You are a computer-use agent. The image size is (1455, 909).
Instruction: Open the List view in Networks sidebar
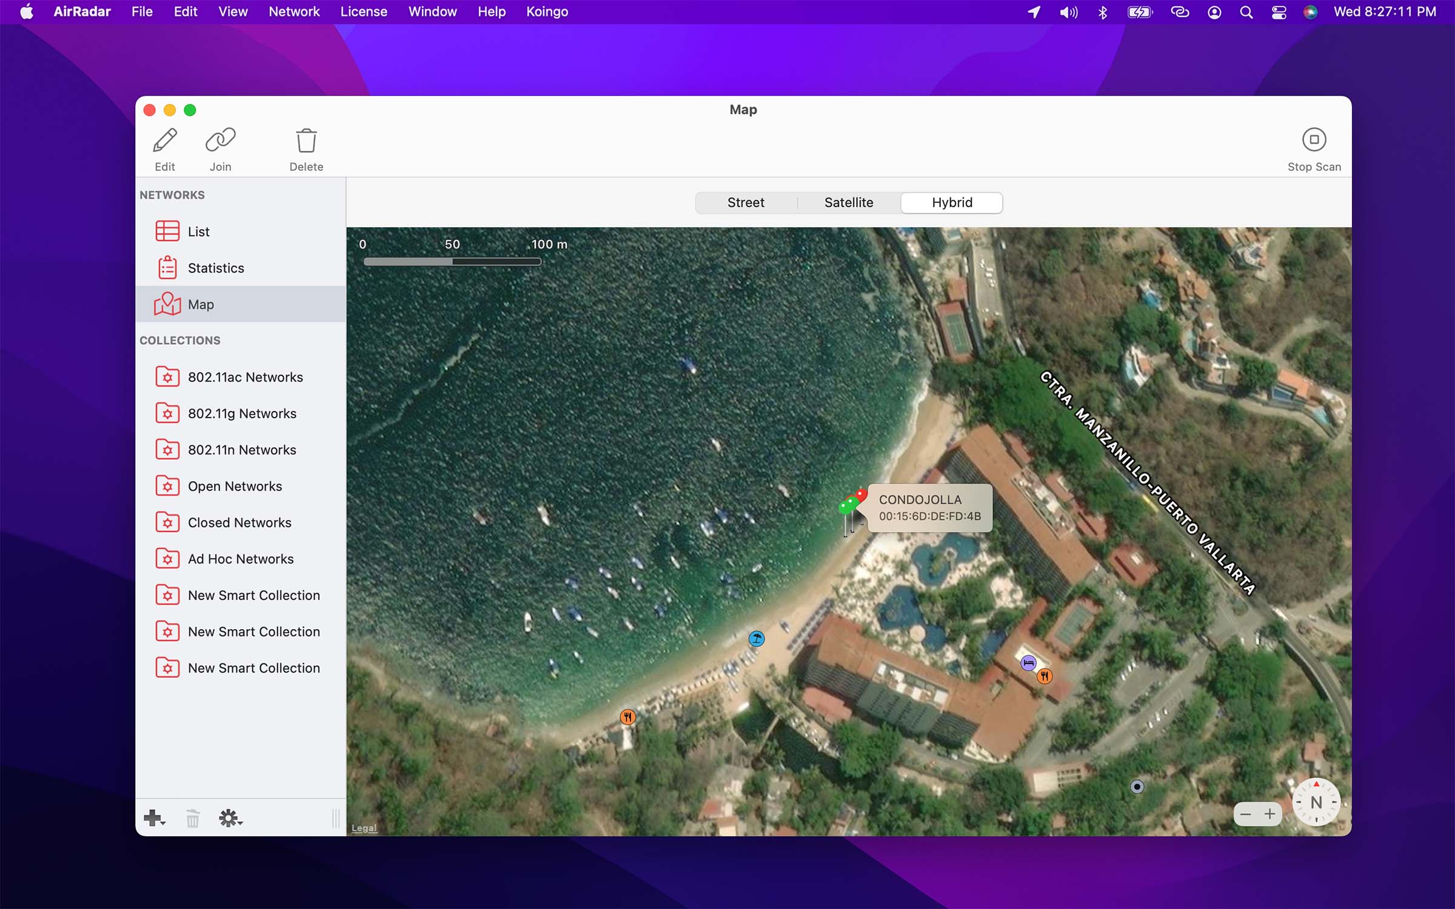198,231
